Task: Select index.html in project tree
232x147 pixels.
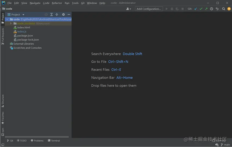Action: point(22,27)
